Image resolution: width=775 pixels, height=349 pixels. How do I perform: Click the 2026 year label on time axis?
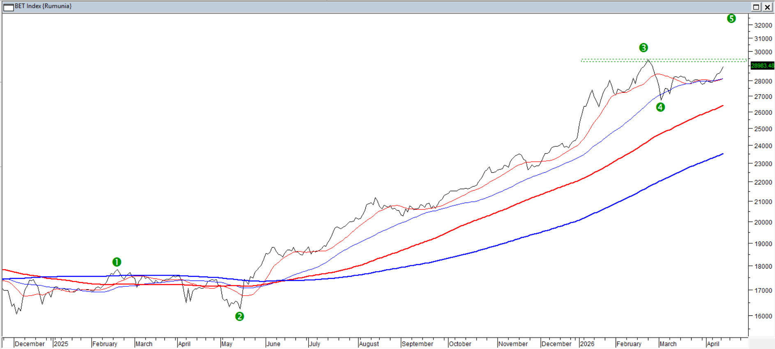pos(587,344)
